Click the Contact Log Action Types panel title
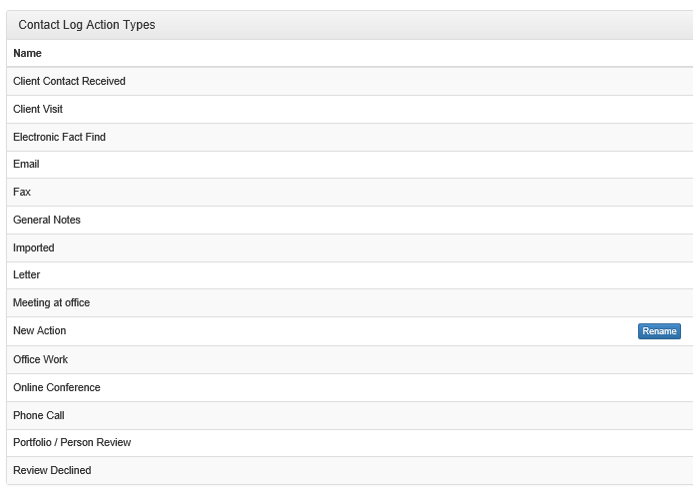The height and width of the screenshot is (487, 693). tap(87, 25)
